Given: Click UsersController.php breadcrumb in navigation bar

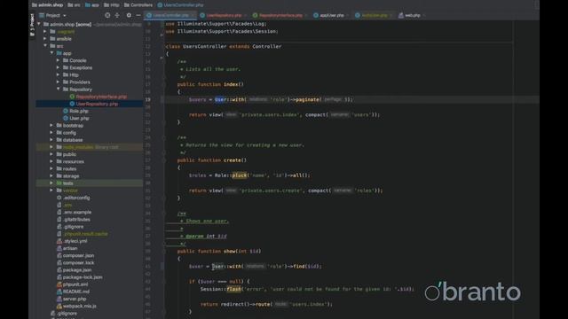Looking at the screenshot, I should point(181,5).
